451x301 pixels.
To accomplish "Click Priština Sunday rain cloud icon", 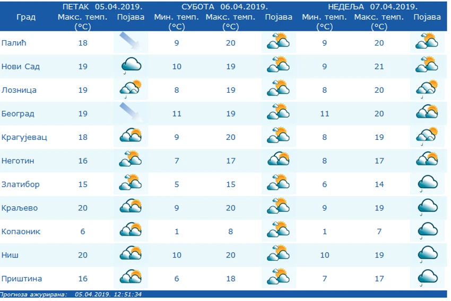I will (428, 278).
